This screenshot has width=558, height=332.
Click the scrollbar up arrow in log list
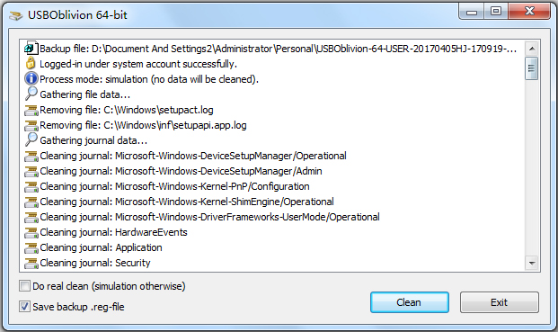tap(532, 49)
